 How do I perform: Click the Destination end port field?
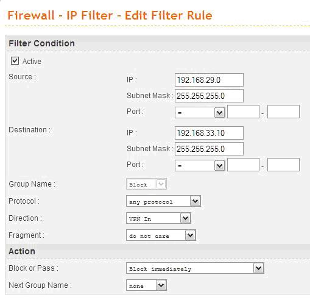[x=283, y=165]
